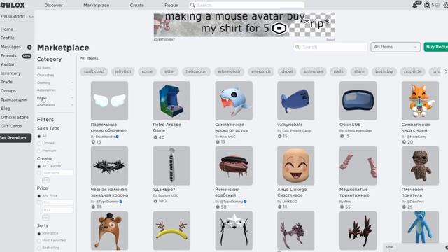The height and width of the screenshot is (252, 448).
Task: Click the birthday keyword chip
Action: [x=384, y=71]
